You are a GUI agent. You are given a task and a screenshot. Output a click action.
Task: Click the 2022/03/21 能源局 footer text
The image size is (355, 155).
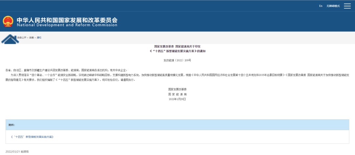coord(17,152)
